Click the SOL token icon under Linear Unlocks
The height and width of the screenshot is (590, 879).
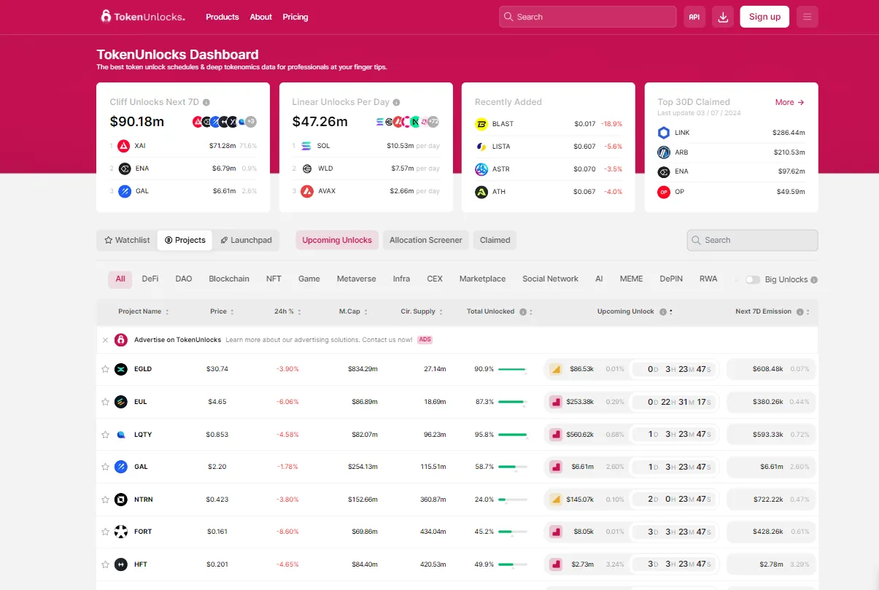click(x=306, y=145)
